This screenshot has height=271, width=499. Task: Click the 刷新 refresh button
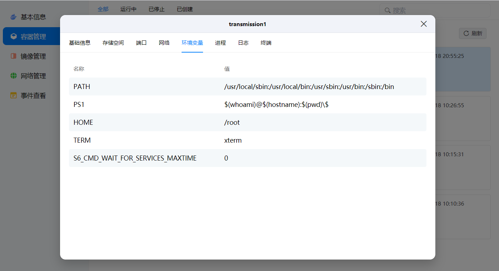[473, 33]
